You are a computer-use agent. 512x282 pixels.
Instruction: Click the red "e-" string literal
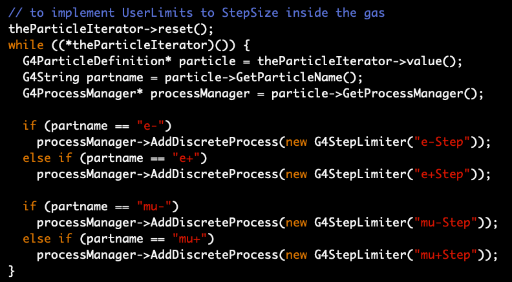154,126
